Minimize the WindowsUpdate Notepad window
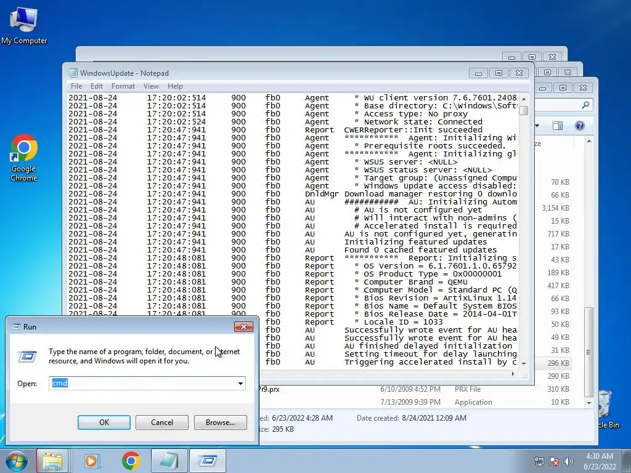The width and height of the screenshot is (631, 473). [x=478, y=73]
